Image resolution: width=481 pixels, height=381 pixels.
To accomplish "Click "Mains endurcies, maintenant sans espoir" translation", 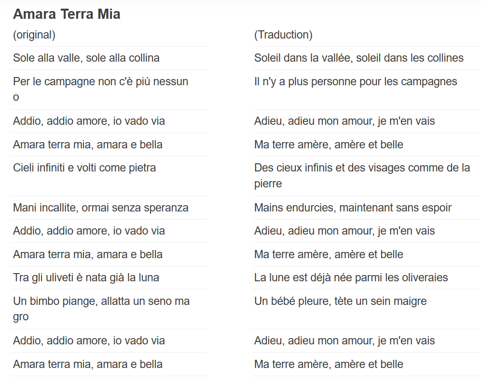I will 353,208.
